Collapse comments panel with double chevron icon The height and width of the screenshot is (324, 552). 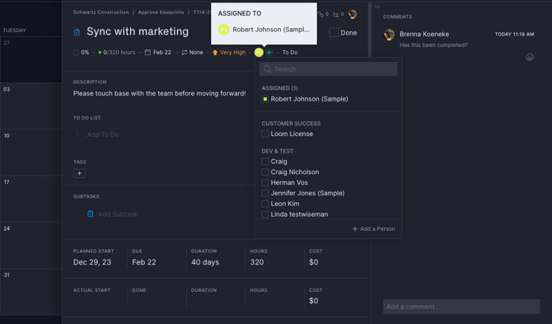(x=377, y=7)
